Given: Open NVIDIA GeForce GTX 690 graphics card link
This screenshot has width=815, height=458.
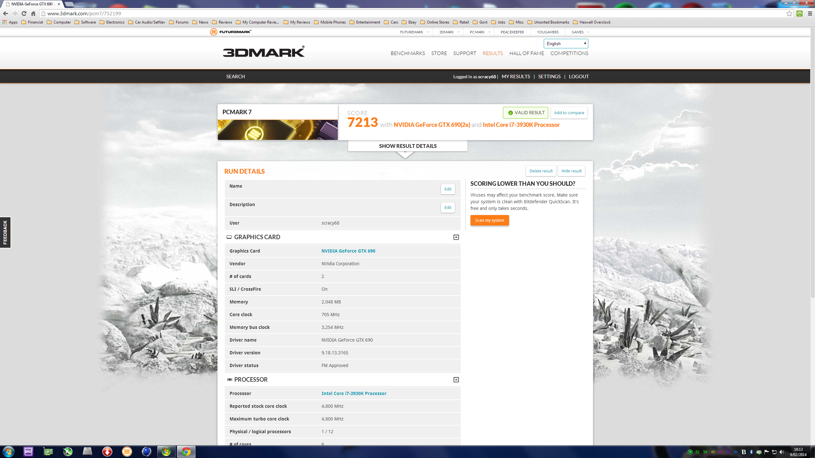Looking at the screenshot, I should (348, 251).
